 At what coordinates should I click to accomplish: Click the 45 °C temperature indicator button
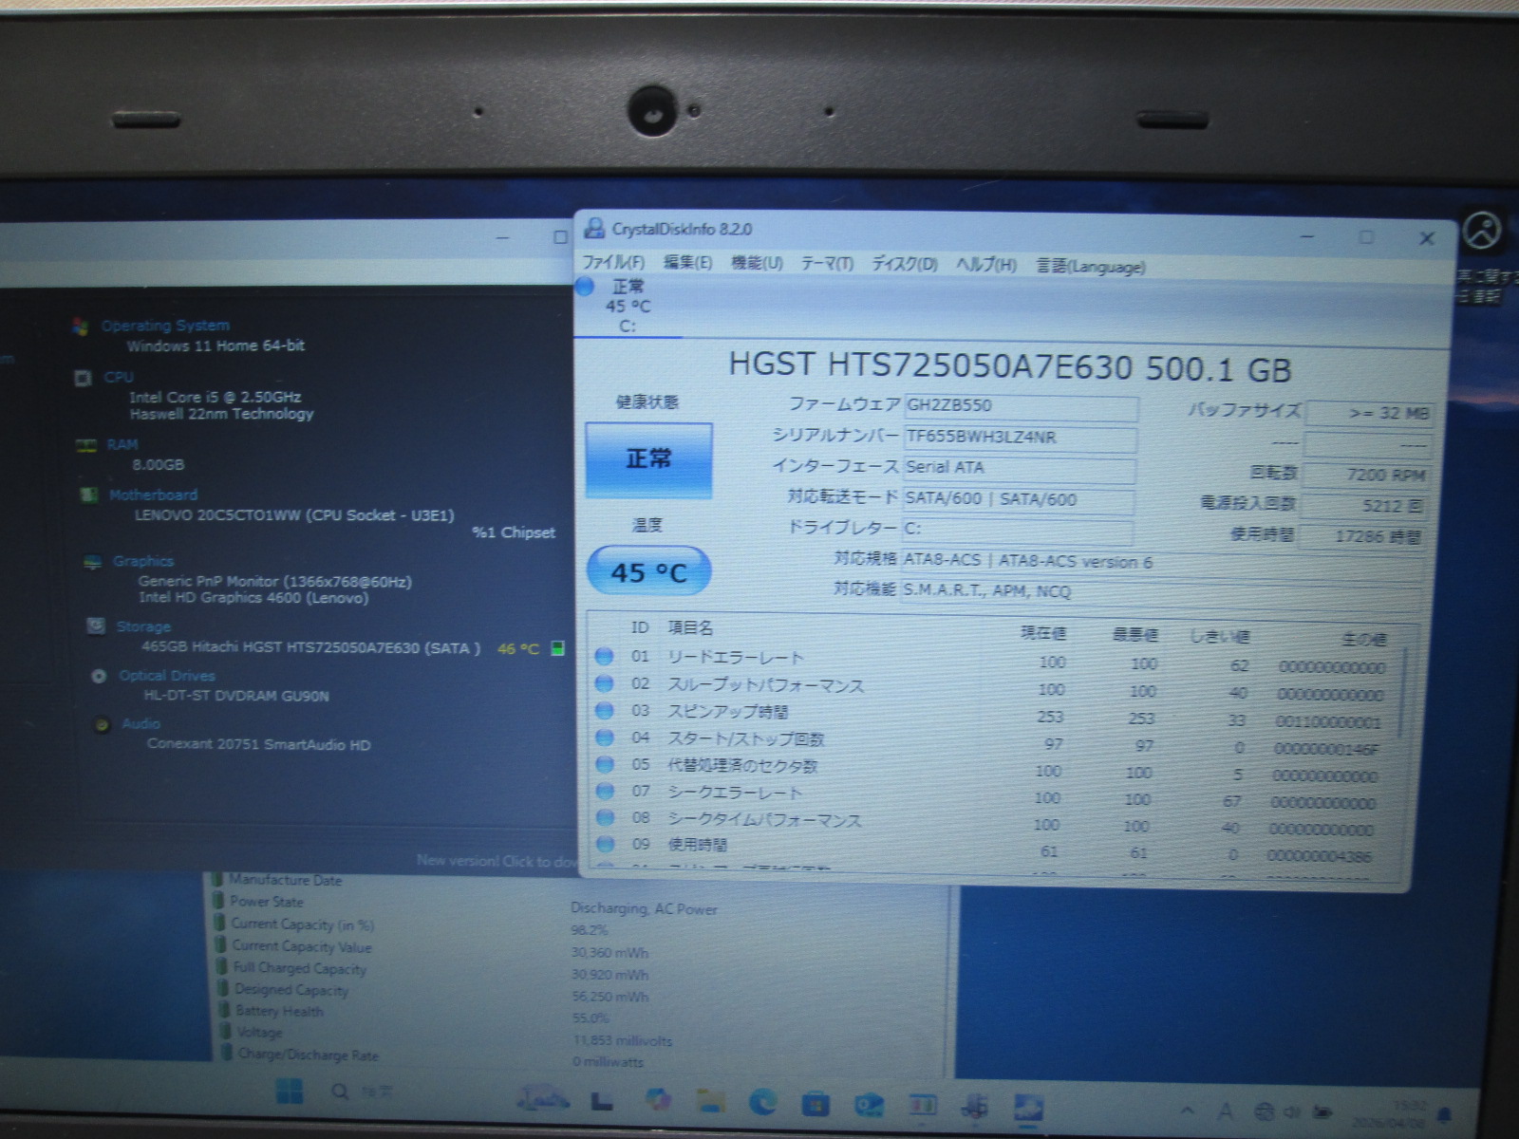click(x=648, y=572)
